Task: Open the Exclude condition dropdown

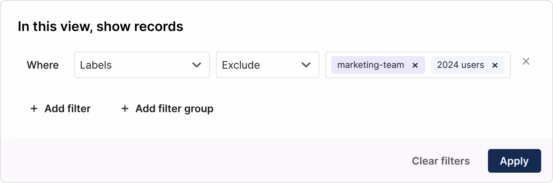Action: tap(268, 65)
